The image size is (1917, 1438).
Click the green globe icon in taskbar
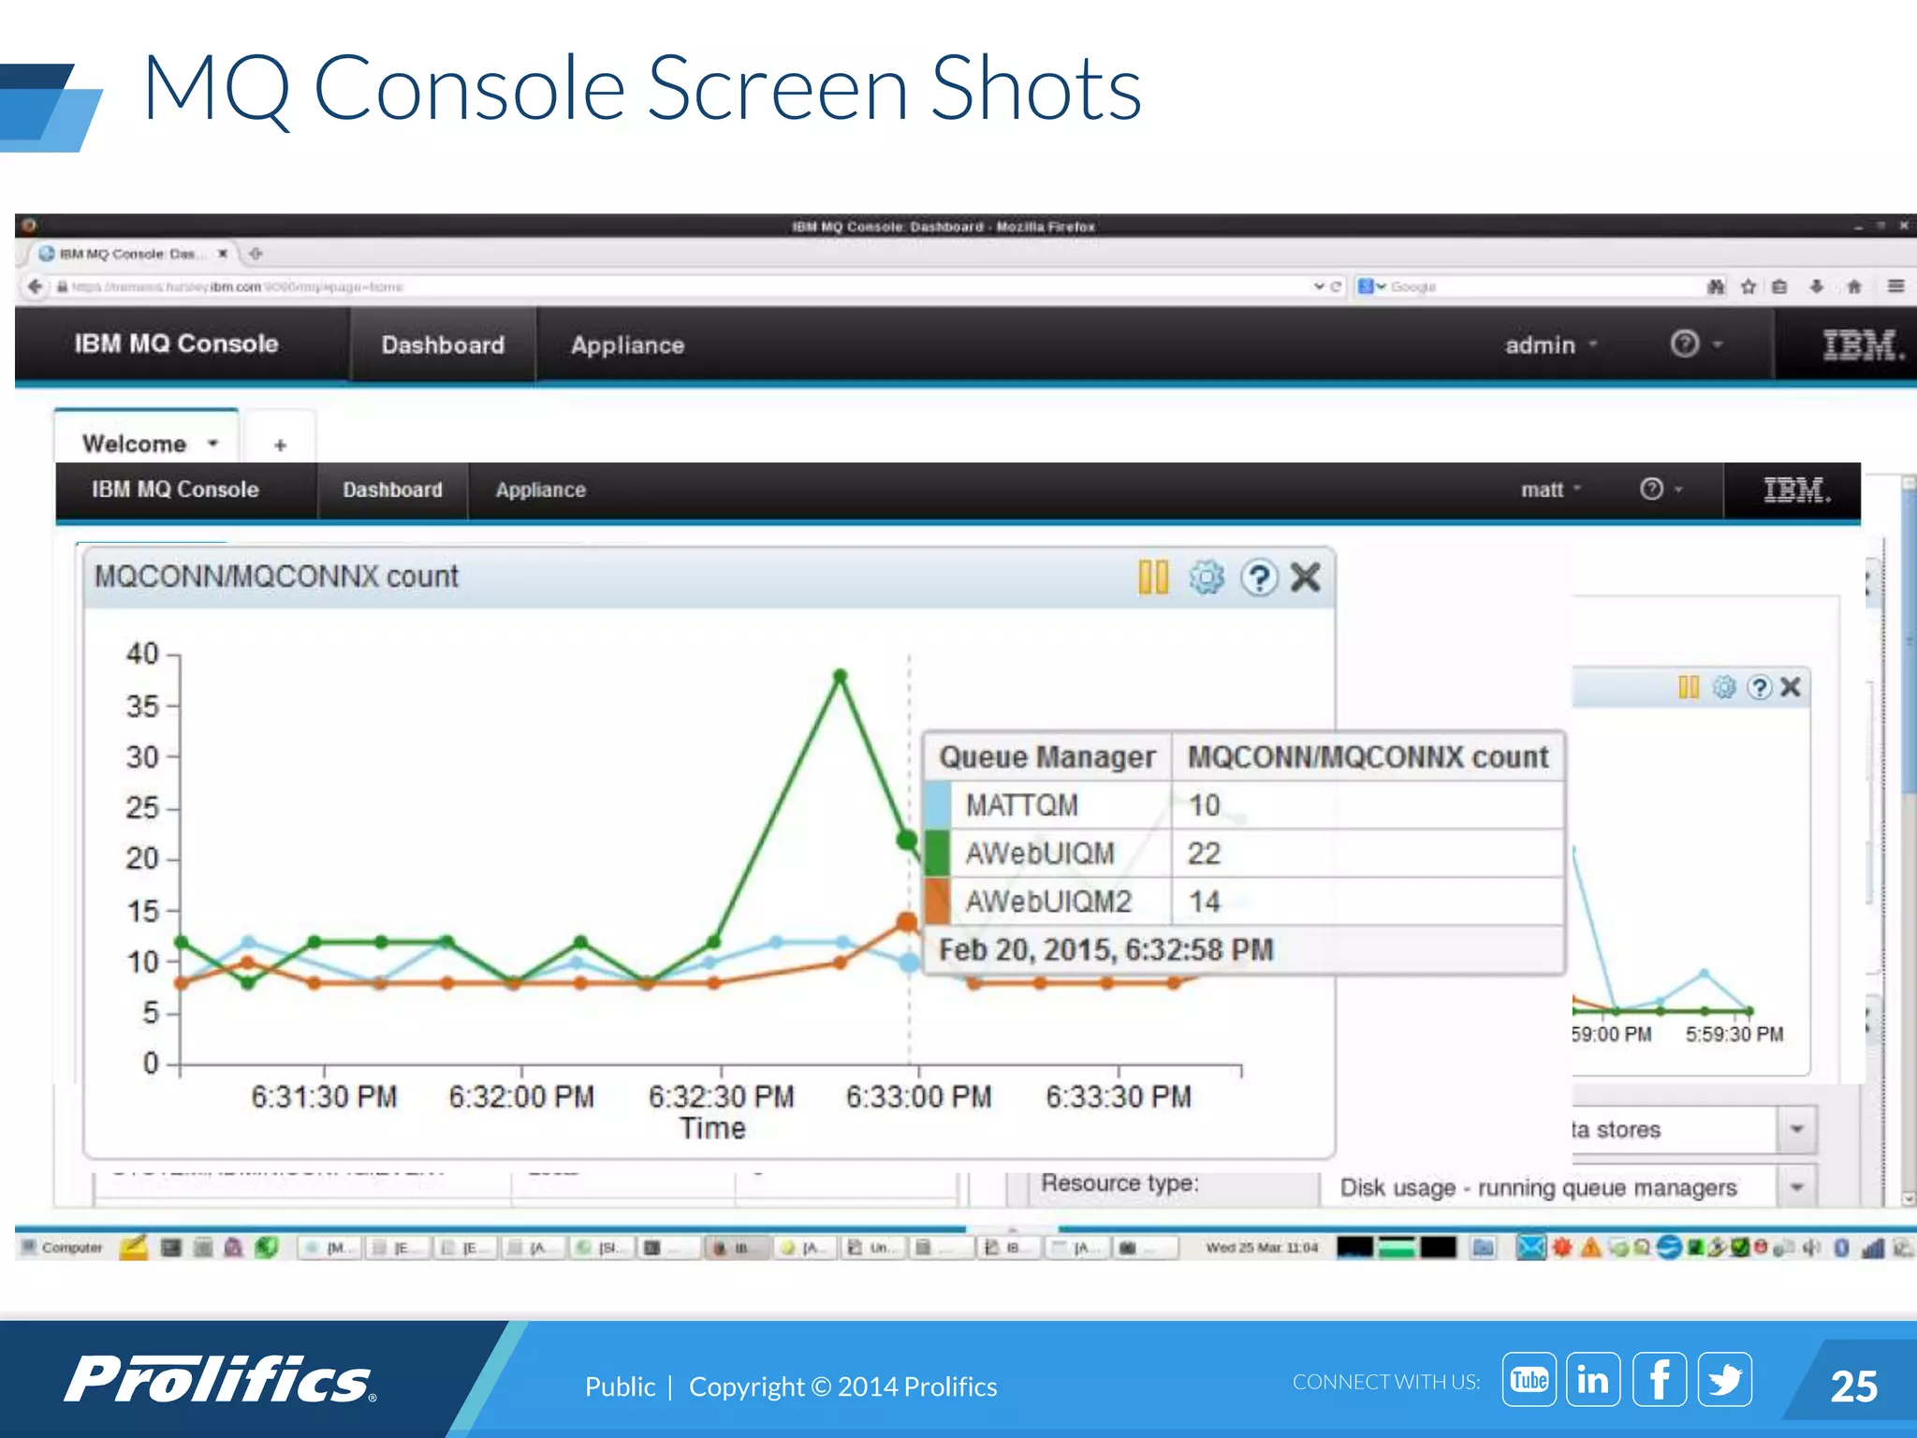click(267, 1247)
